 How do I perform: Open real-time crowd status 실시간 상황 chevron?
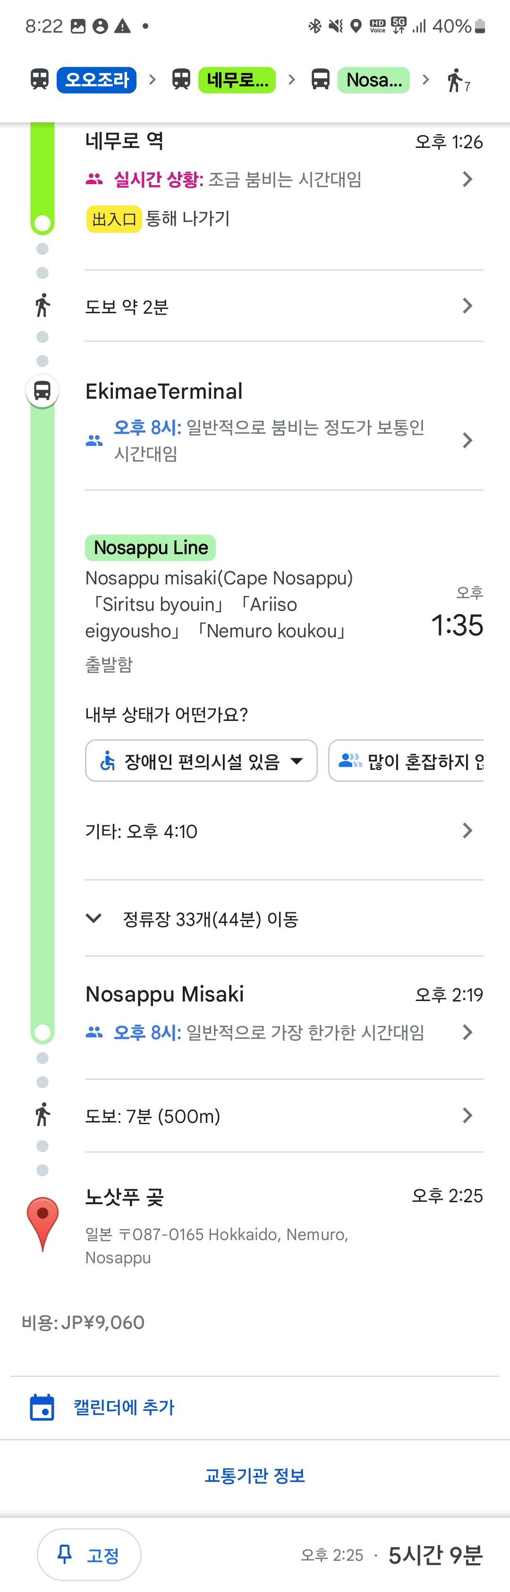pyautogui.click(x=467, y=179)
